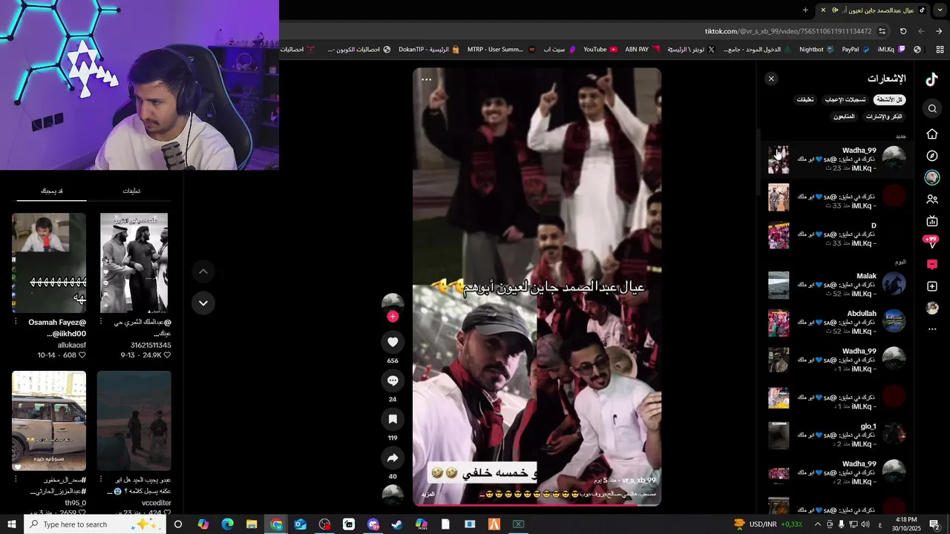Open notification from user D
The image size is (950, 534).
click(x=836, y=234)
